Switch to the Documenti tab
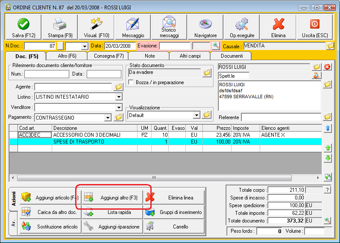This screenshot has width=340, height=243. pos(232,56)
